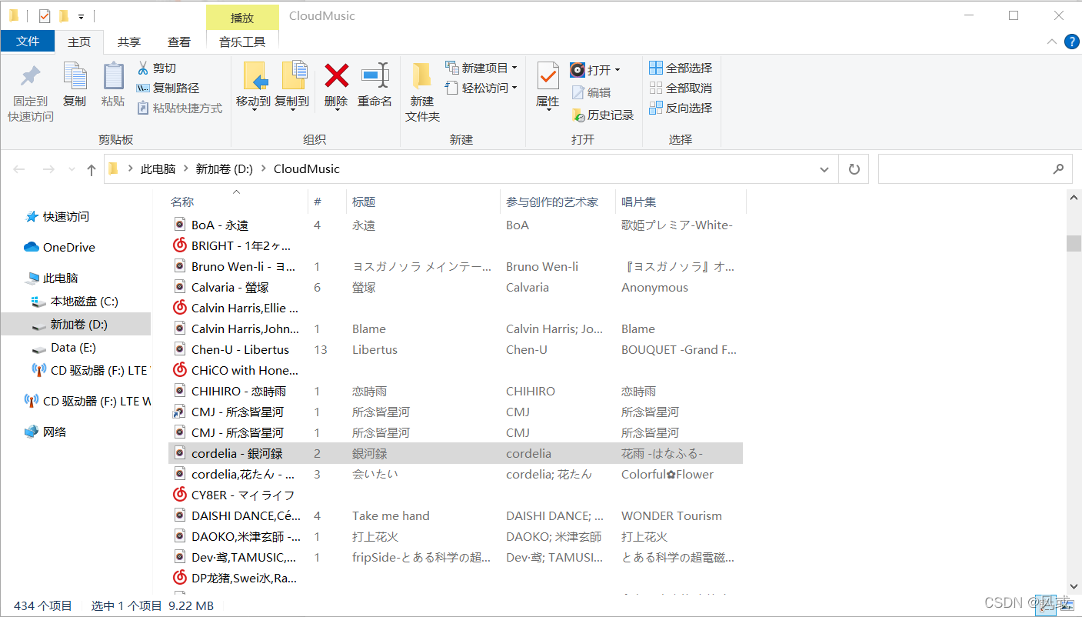Viewport: 1082px width, 617px height.
Task: Click Invert selection (反向选择)
Action: [681, 108]
